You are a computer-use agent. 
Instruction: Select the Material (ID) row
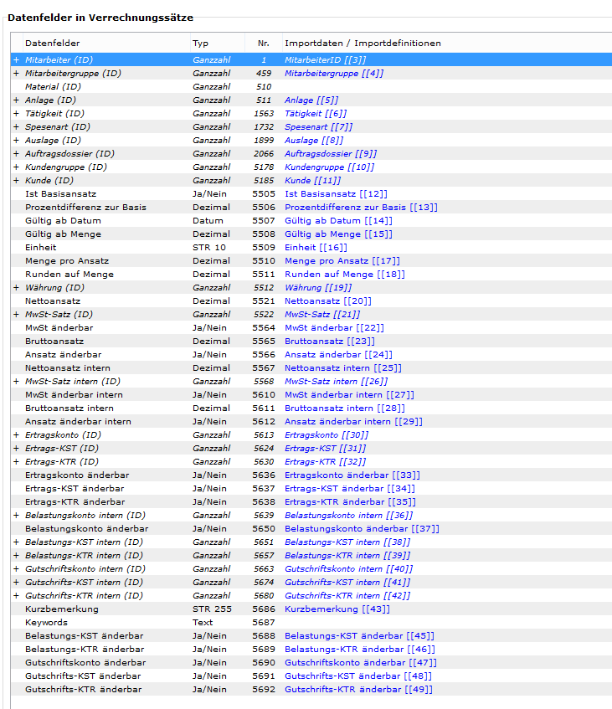pos(53,87)
